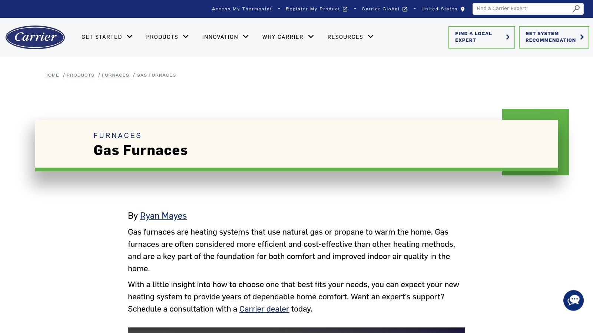Visit the Carrier Global link
The image size is (593, 333).
pyautogui.click(x=381, y=9)
